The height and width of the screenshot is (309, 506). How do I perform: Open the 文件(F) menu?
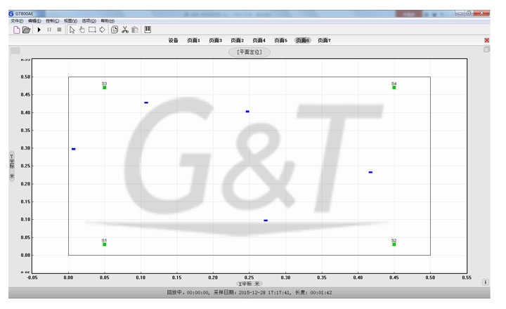[x=17, y=20]
